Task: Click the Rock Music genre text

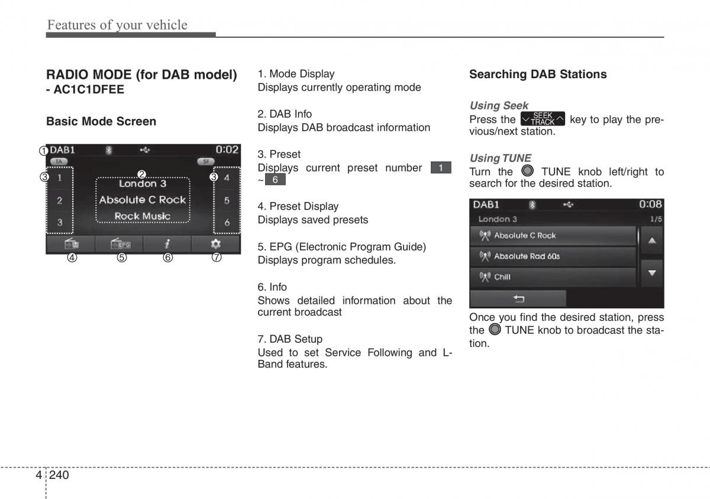Action: tap(143, 216)
